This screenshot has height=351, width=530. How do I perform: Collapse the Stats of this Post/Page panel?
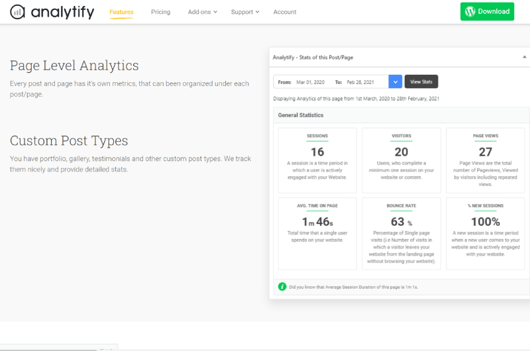524,57
